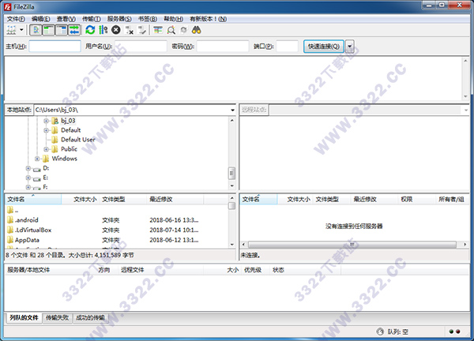This screenshot has height=341, width=474.
Task: Refresh file and folder lists
Action: [90, 30]
